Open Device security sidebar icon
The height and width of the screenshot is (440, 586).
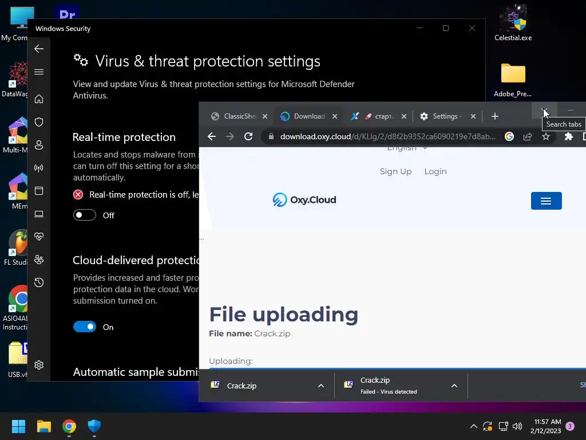tap(39, 214)
